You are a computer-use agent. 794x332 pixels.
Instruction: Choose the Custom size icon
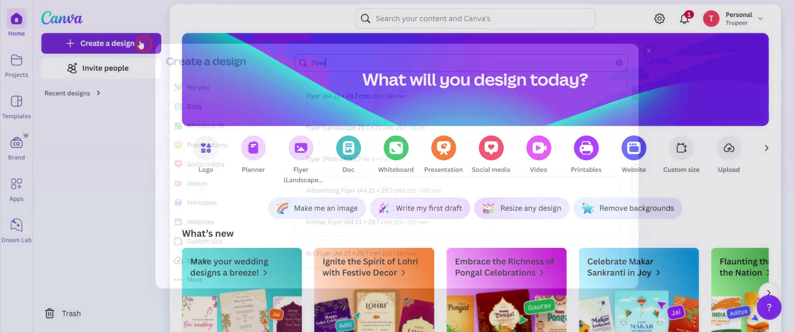(681, 148)
